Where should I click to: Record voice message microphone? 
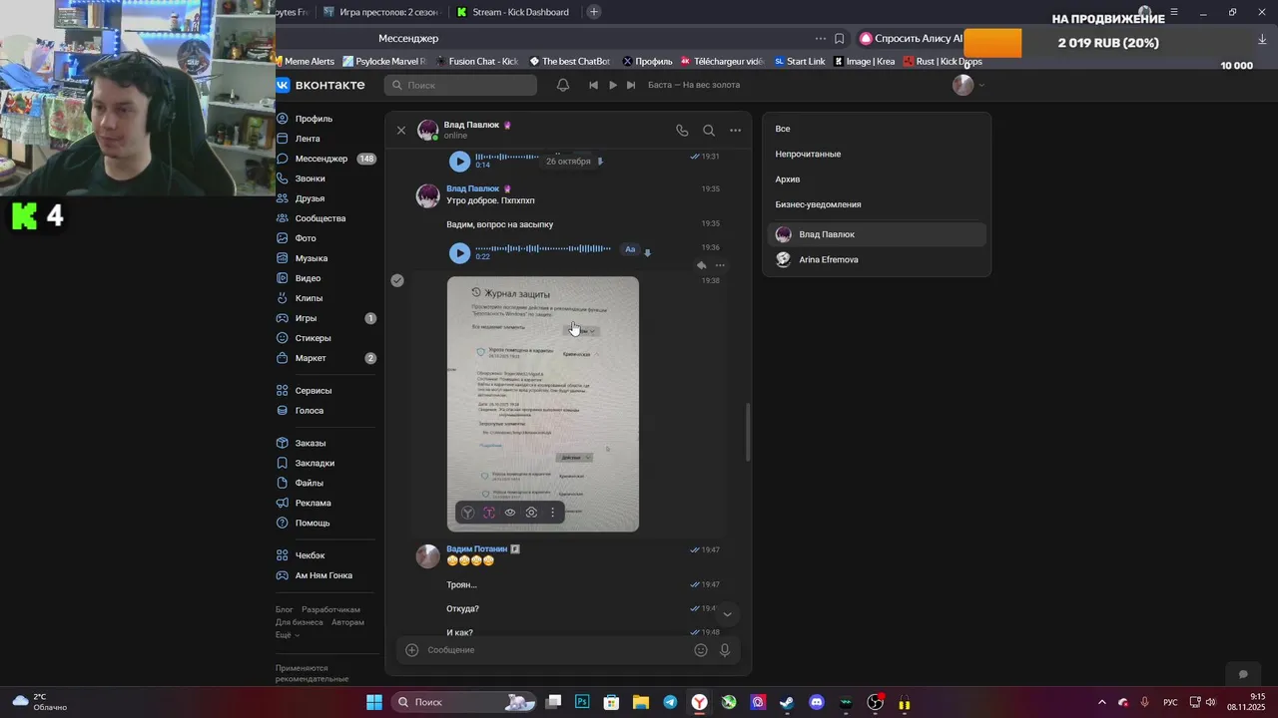pyautogui.click(x=725, y=650)
